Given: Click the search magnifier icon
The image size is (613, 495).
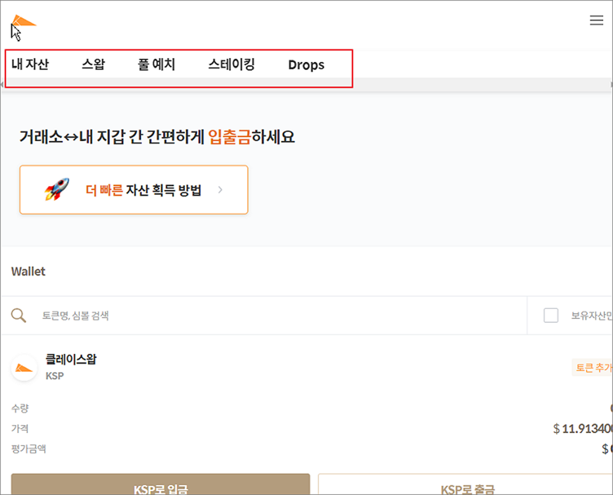Looking at the screenshot, I should click(x=19, y=315).
